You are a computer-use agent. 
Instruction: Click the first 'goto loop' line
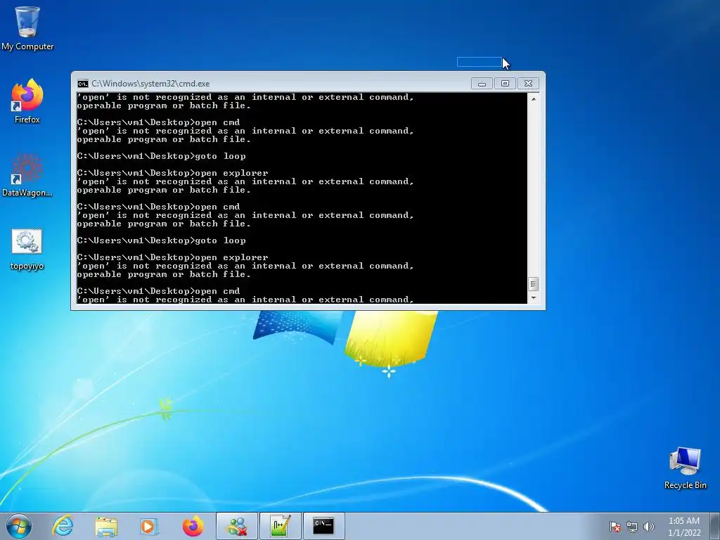[162, 156]
